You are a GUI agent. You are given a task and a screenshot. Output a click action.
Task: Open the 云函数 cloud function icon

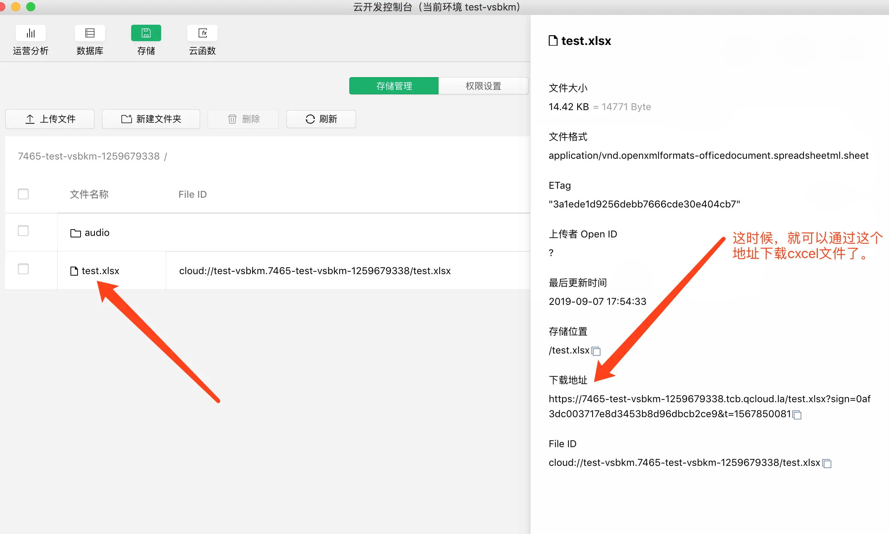tap(202, 33)
